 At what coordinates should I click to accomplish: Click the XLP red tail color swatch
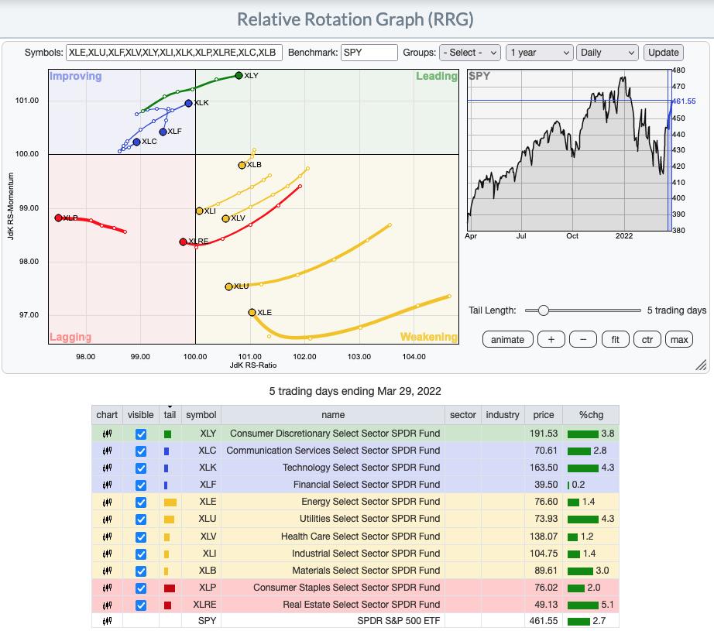[x=170, y=588]
